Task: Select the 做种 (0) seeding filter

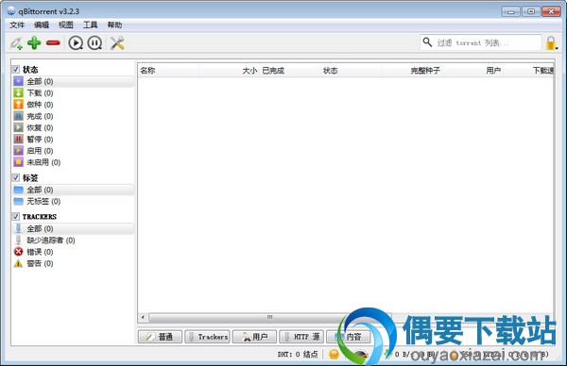Action: pyautogui.click(x=74, y=105)
